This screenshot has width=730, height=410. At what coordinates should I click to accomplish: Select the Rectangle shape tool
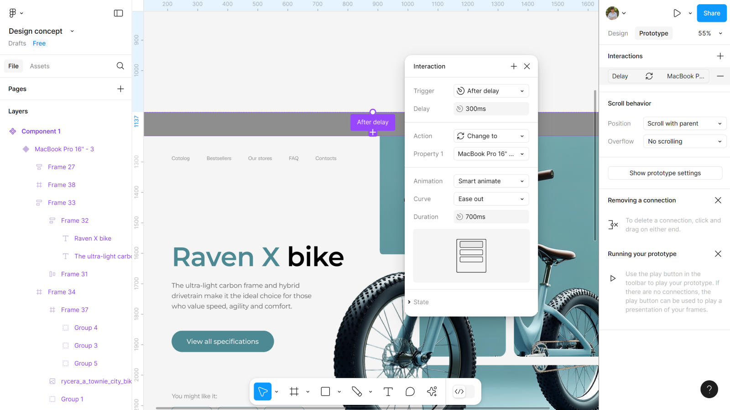[325, 392]
